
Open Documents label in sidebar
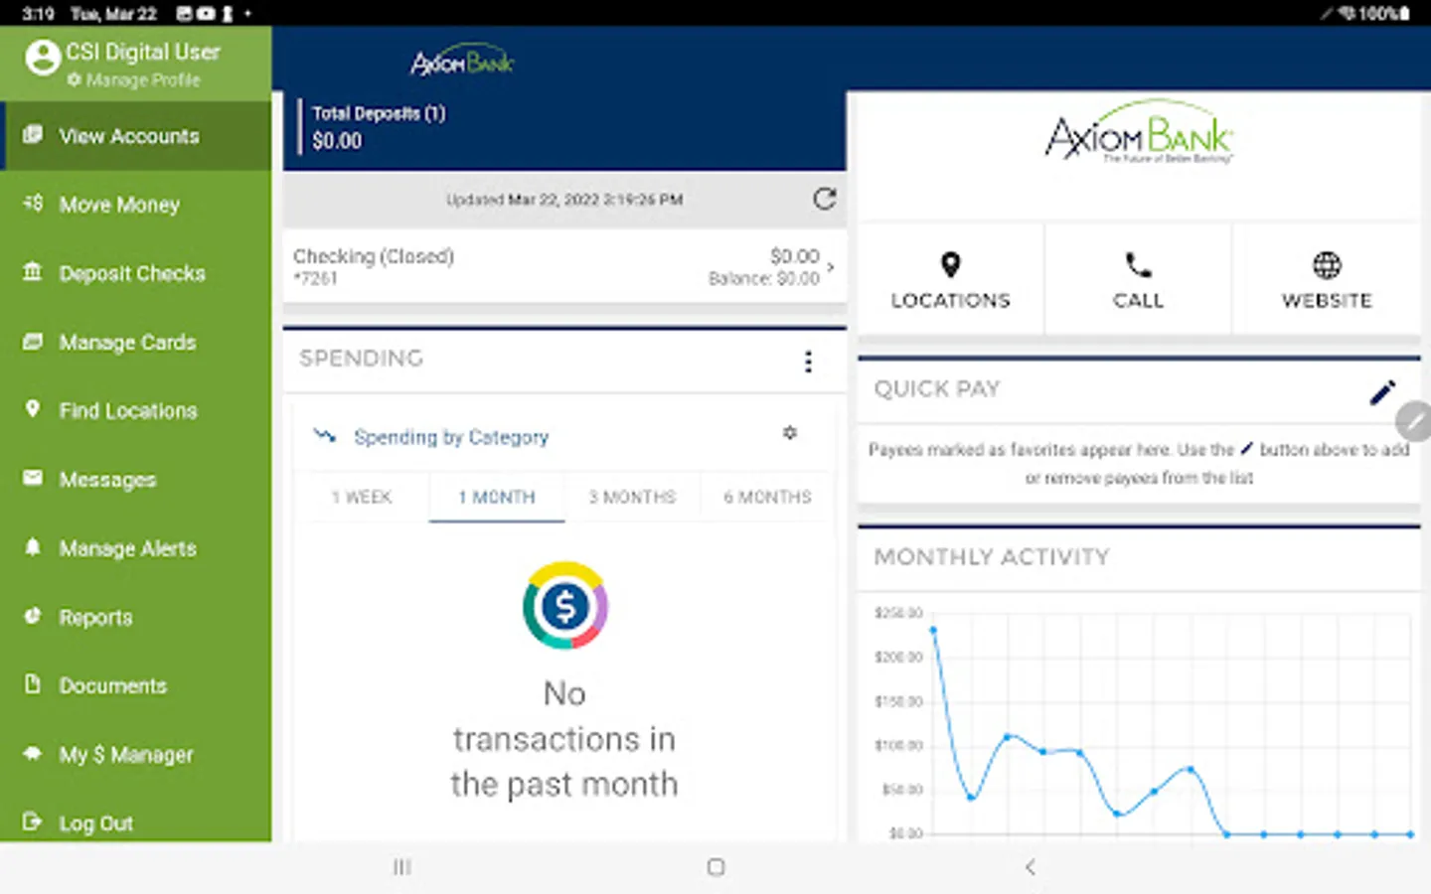(x=113, y=685)
